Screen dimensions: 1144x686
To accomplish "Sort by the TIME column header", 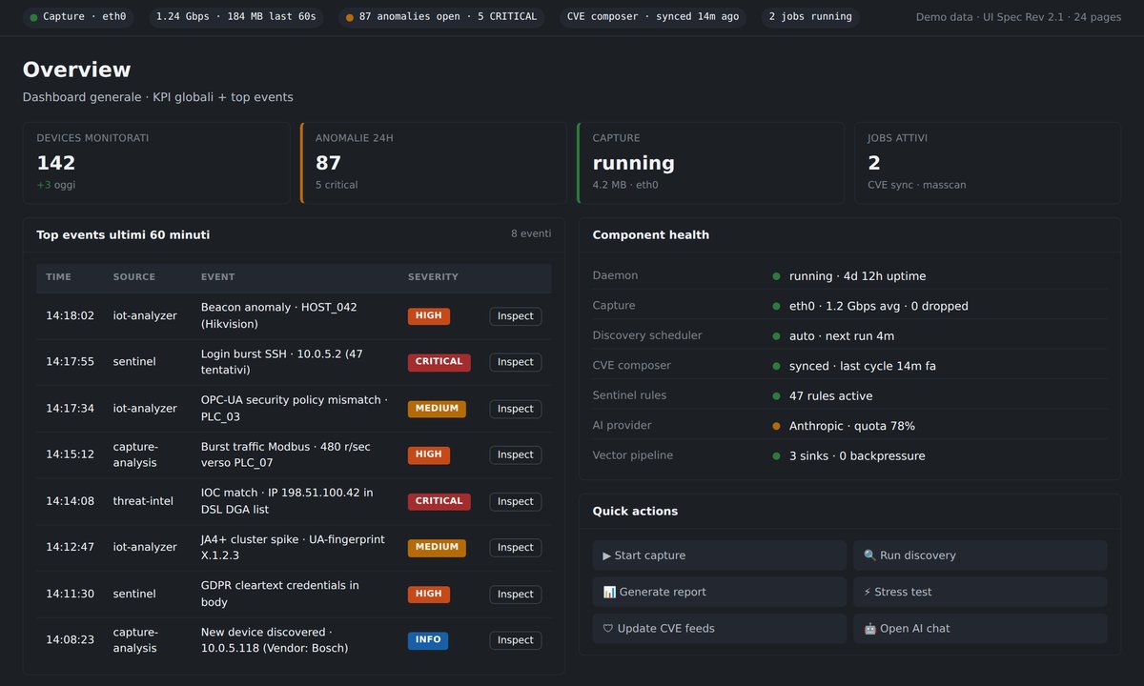I will point(58,277).
